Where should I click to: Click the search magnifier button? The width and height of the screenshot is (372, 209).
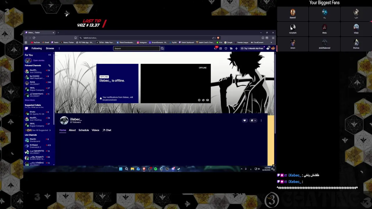point(162,48)
